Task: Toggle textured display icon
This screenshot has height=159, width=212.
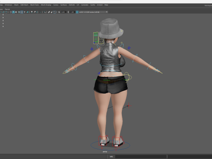Action: tap(22, 12)
